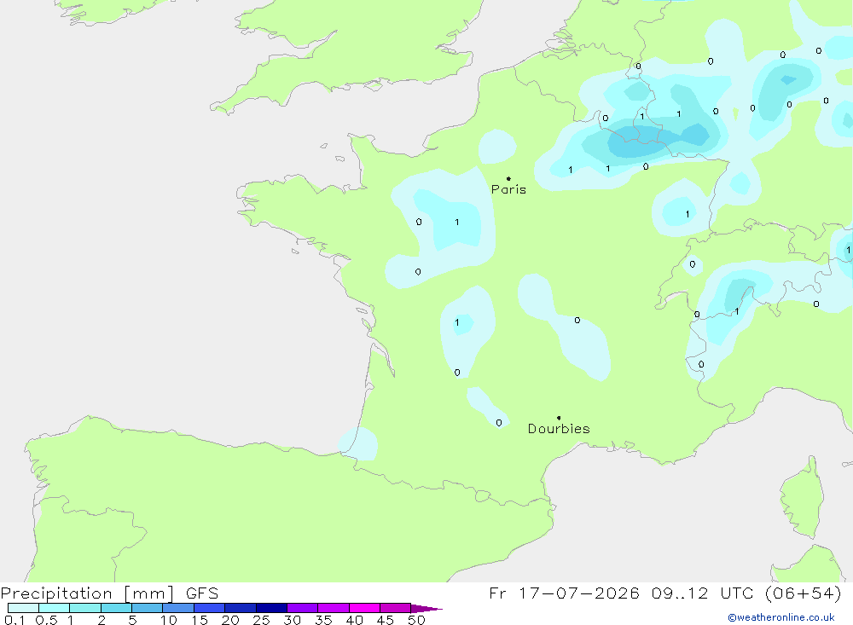853x625 pixels.
Task: Select the 15 to 20 mm legend swatch
Action: 209,608
